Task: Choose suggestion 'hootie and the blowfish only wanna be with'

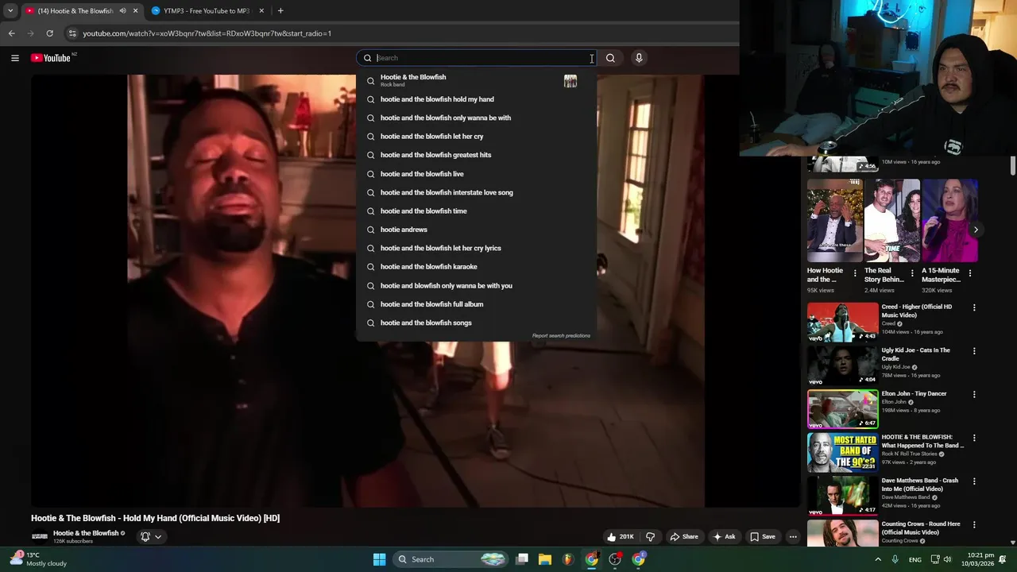Action: [476, 118]
